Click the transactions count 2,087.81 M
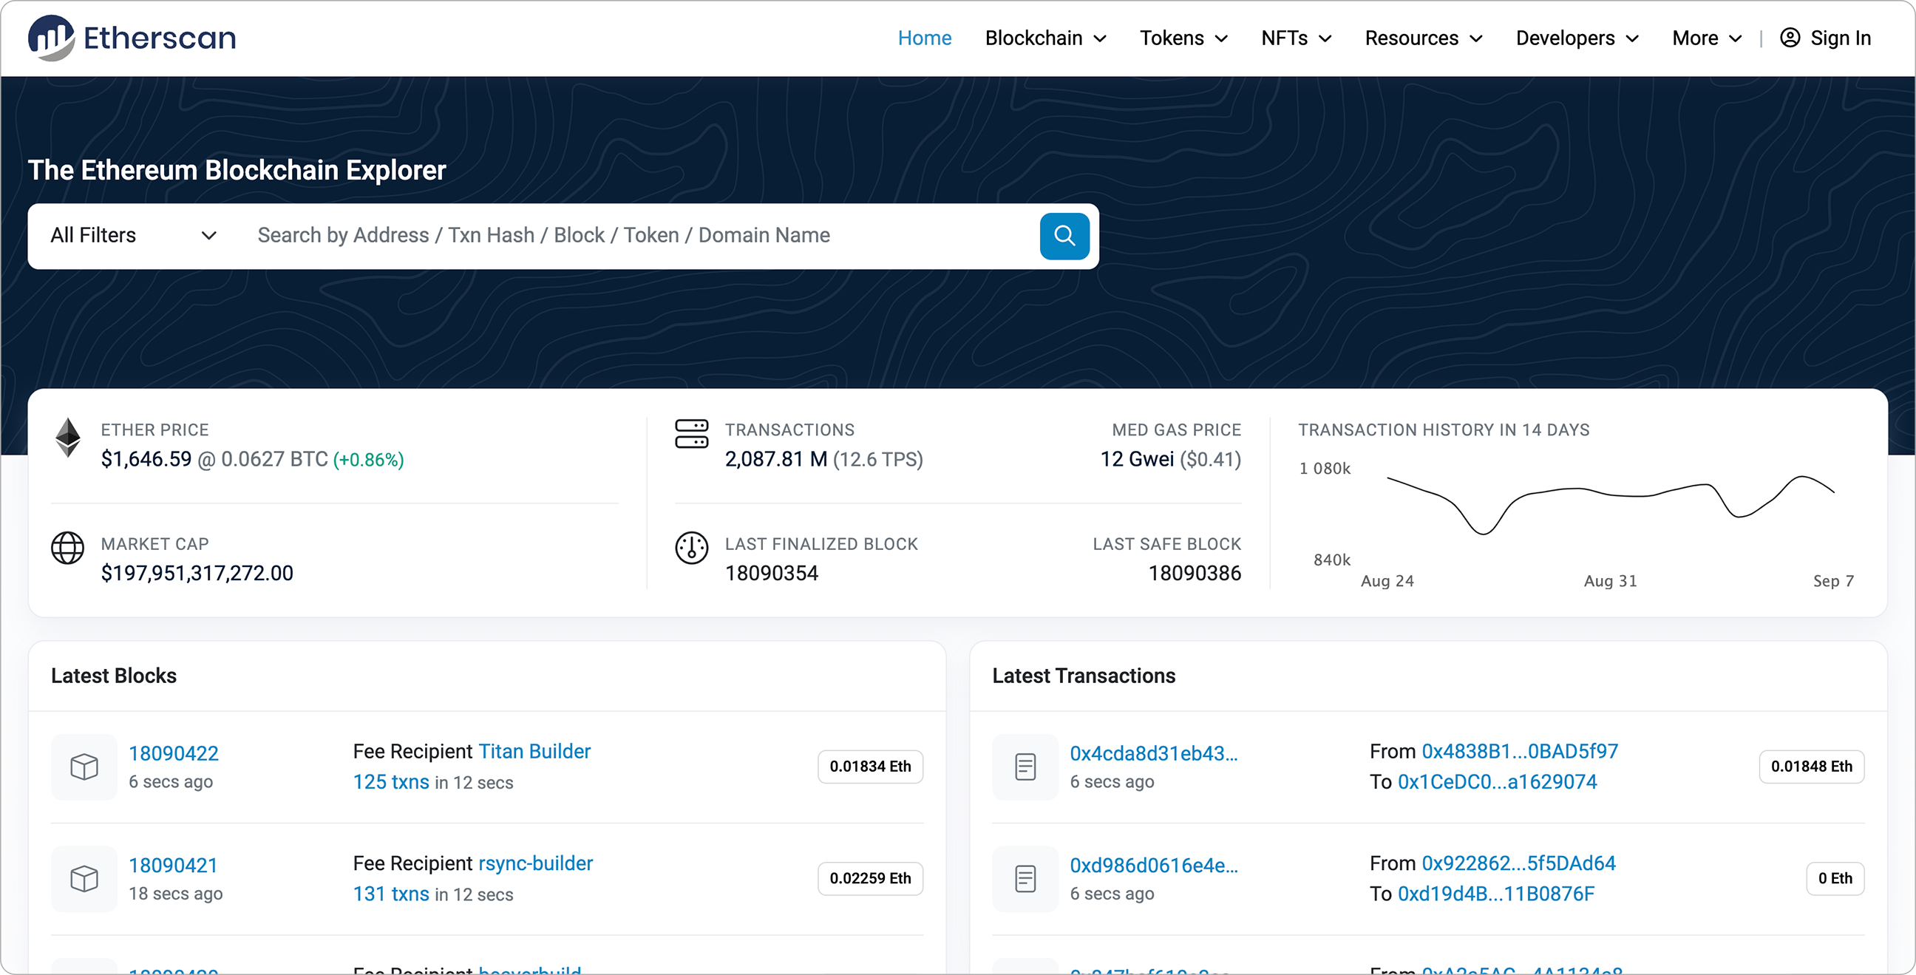 point(775,460)
